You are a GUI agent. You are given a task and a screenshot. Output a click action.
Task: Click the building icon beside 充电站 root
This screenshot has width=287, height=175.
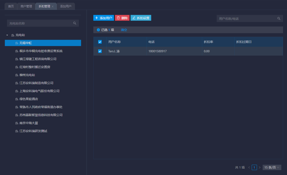click(12, 35)
